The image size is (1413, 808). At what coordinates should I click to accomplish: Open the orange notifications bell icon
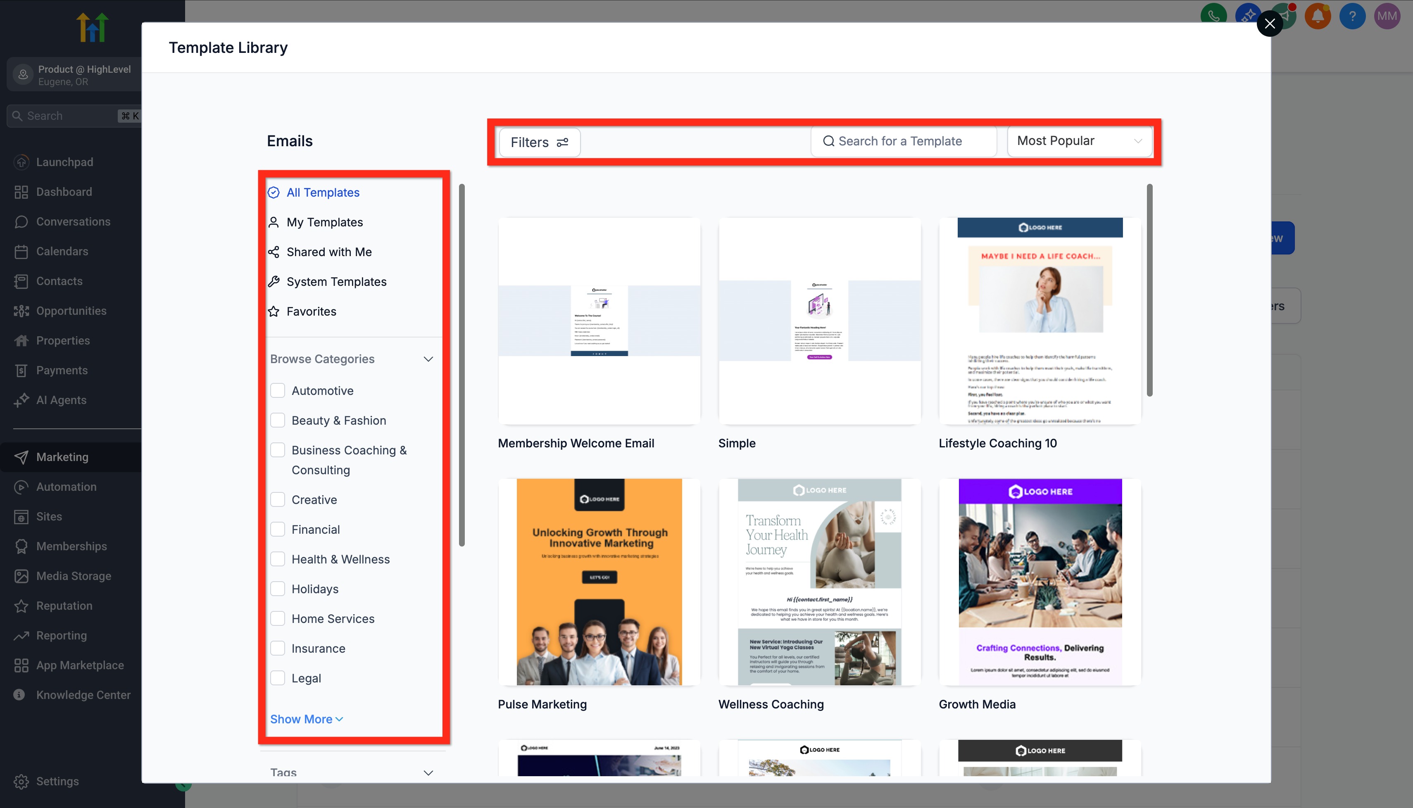pos(1318,16)
